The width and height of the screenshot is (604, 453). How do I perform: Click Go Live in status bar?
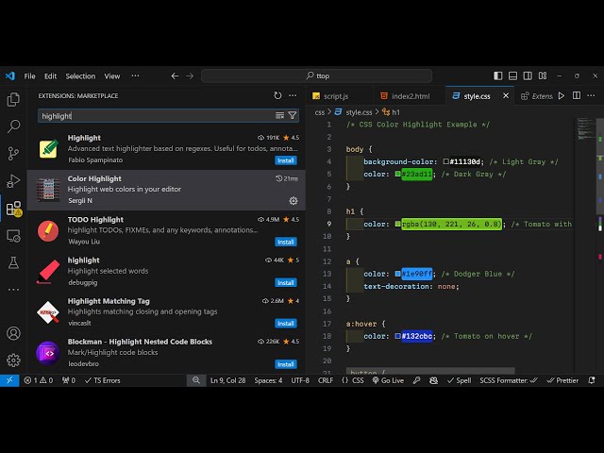(x=388, y=380)
